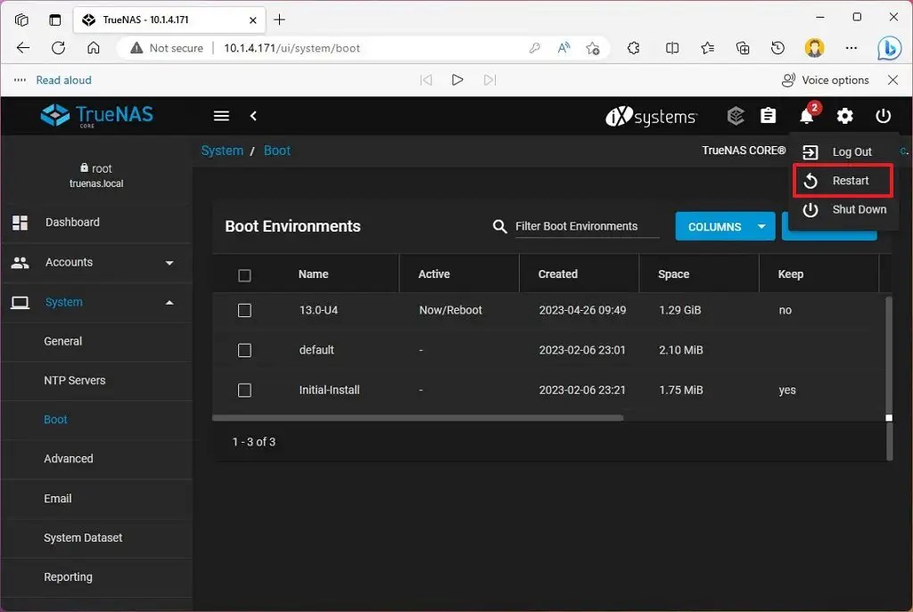Open the Settings gear icon

pos(844,116)
